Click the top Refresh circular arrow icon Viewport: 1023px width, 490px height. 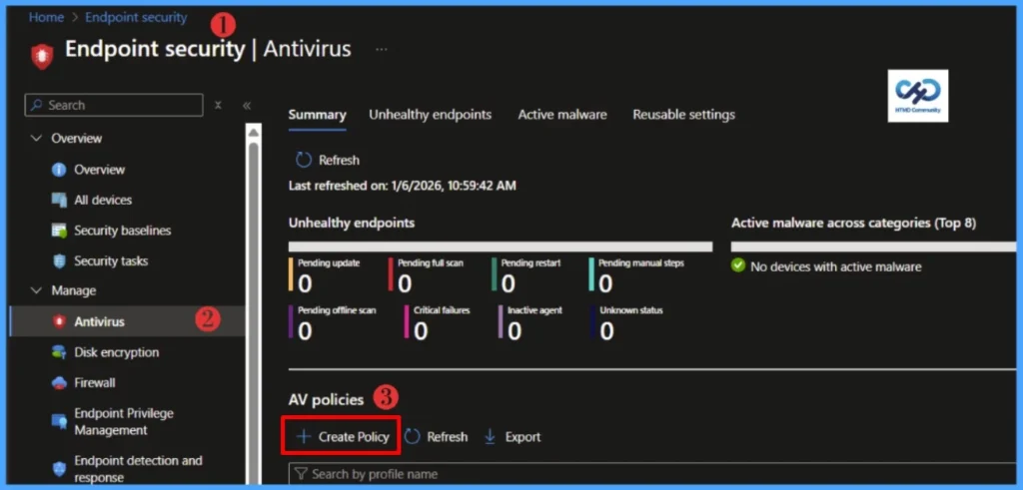[x=304, y=161]
